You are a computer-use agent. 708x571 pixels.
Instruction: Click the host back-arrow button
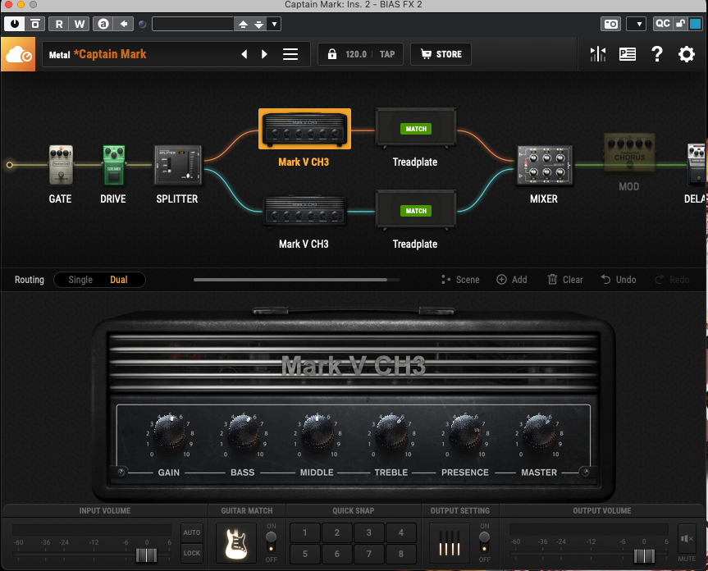tap(124, 24)
